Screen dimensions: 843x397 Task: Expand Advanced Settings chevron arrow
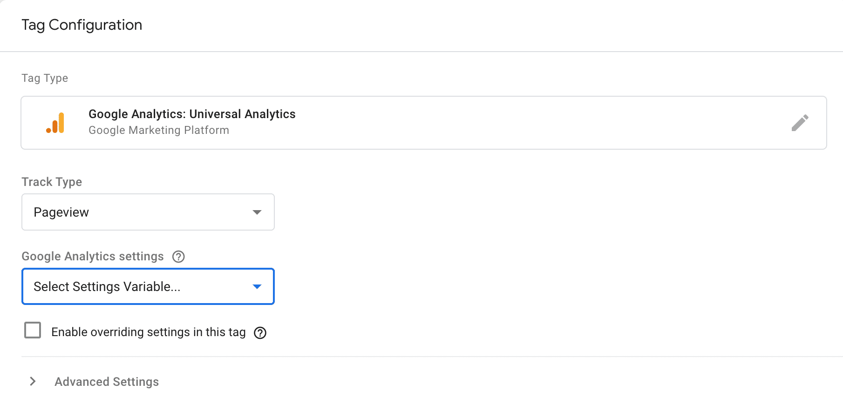point(33,382)
